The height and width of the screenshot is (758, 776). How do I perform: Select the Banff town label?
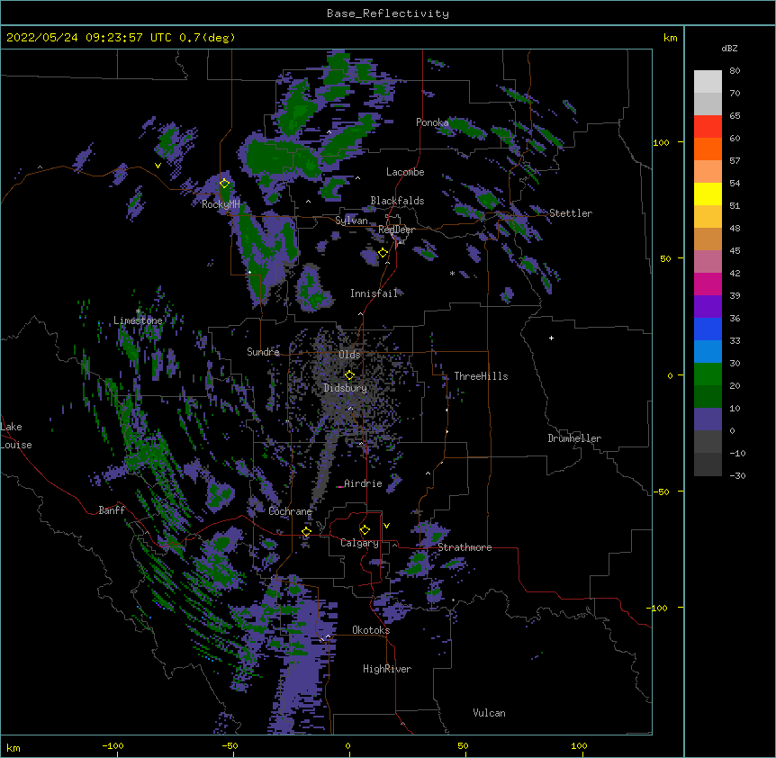tap(112, 510)
